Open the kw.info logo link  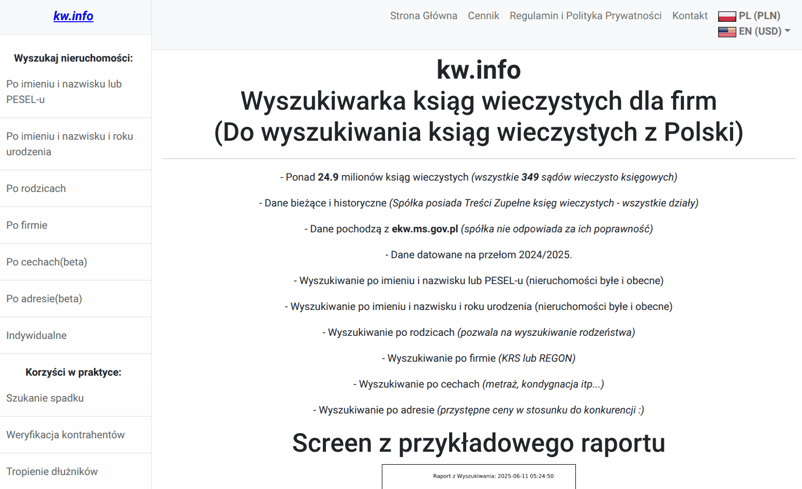click(x=73, y=16)
